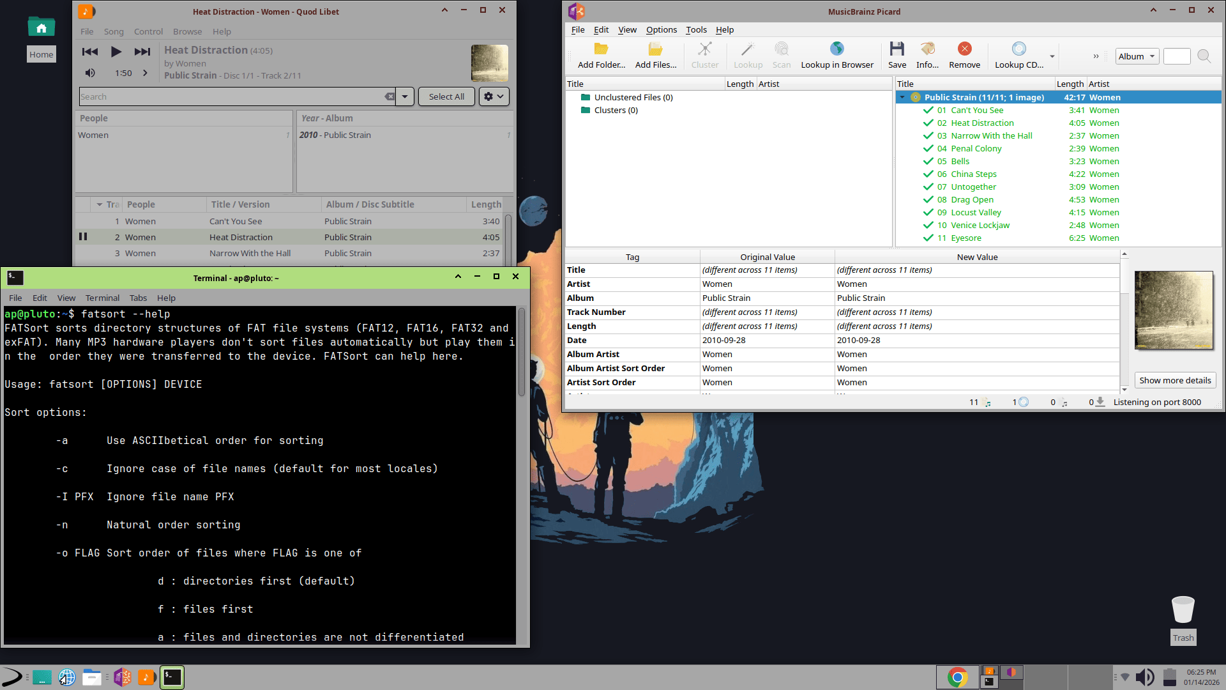The image size is (1226, 690).
Task: Click the red Remove icon in Picard
Action: 964,49
